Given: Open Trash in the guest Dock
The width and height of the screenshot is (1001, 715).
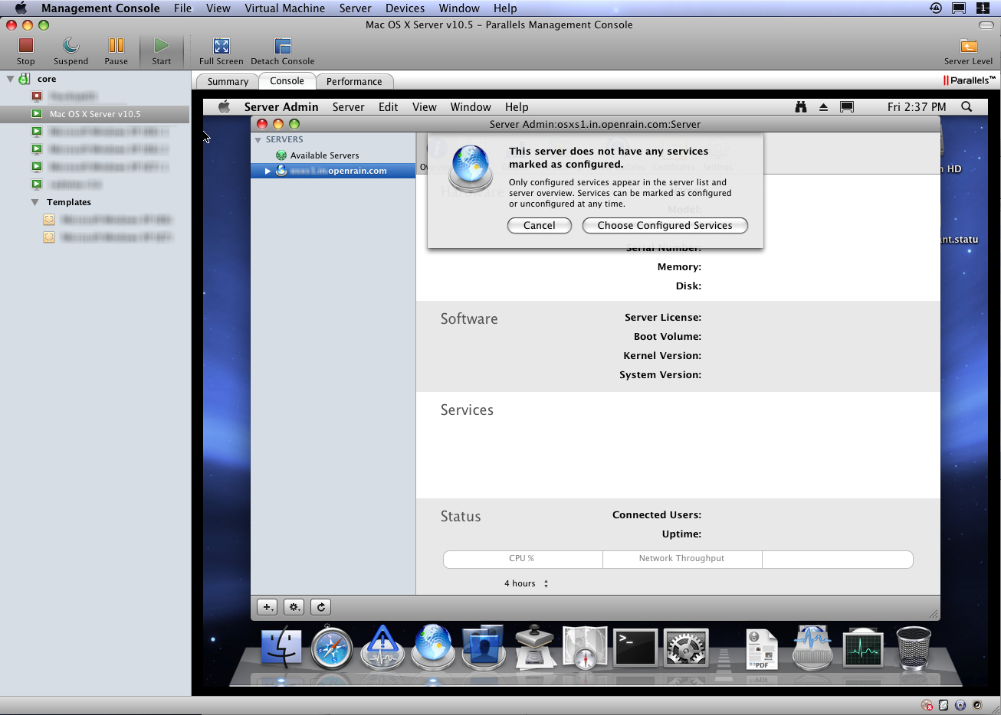Looking at the screenshot, I should click(913, 648).
